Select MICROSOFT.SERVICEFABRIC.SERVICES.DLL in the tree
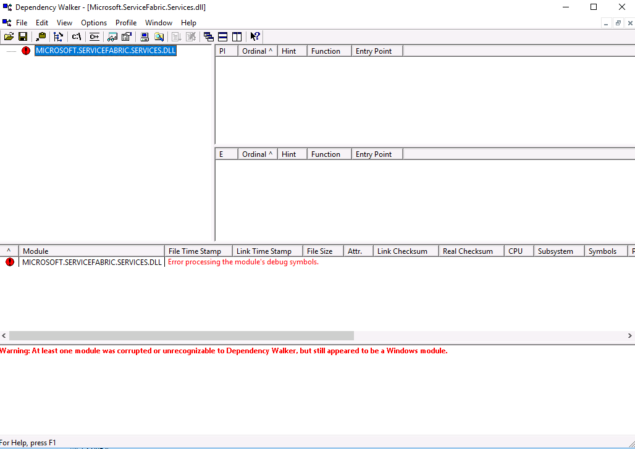The image size is (635, 449). click(x=105, y=51)
